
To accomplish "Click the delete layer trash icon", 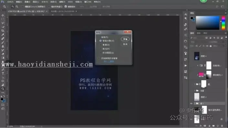I will point(222,126).
